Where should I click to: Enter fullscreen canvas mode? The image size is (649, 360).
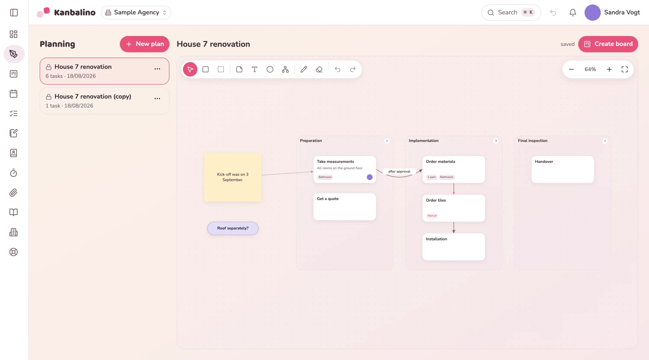pos(625,69)
